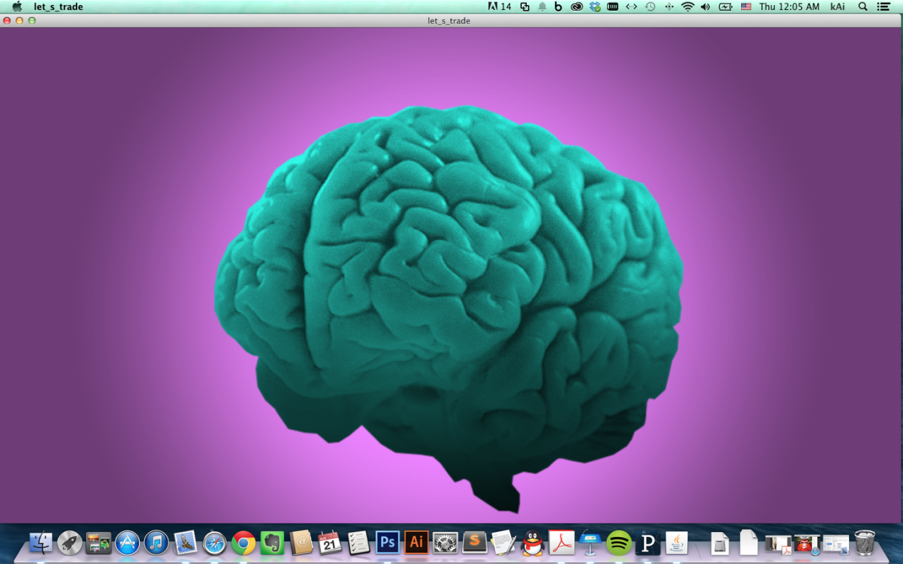Open Sublime Text in the Dock

tap(474, 543)
